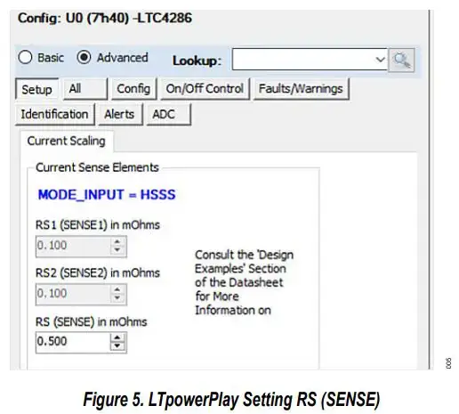Open the Identification tab

point(55,114)
